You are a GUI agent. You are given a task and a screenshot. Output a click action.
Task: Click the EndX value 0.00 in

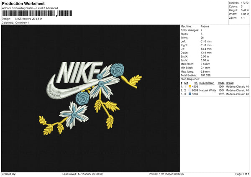coord(205,56)
